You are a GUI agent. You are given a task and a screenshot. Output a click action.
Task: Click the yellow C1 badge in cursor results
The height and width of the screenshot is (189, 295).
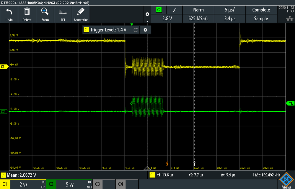pyautogui.click(x=152, y=175)
